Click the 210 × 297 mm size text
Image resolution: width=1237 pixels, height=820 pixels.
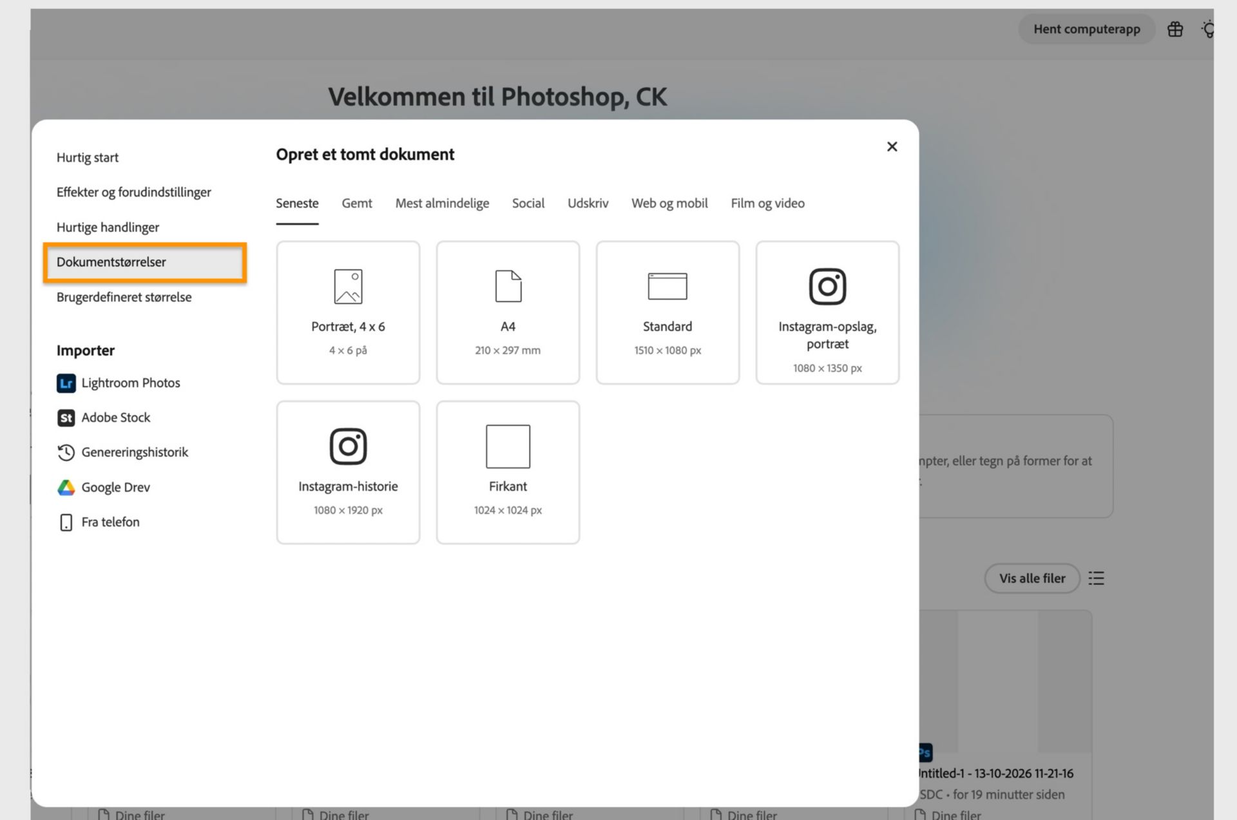point(508,350)
